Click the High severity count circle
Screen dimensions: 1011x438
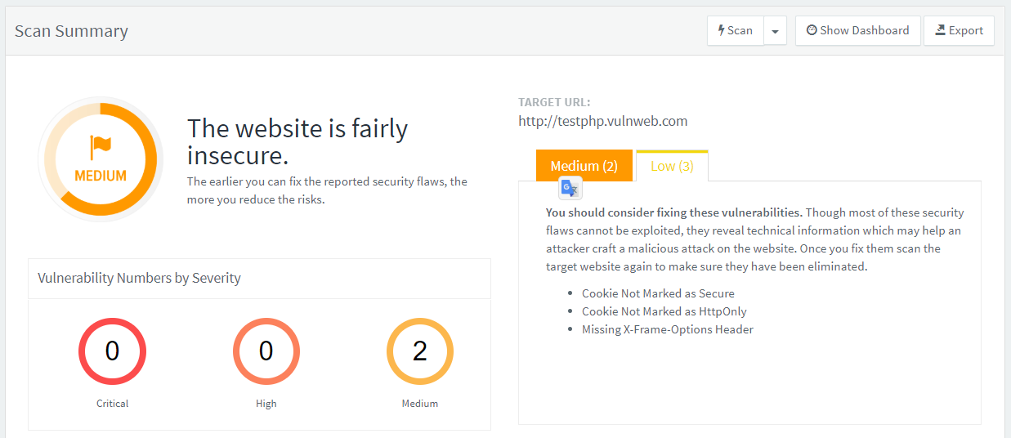pos(266,351)
